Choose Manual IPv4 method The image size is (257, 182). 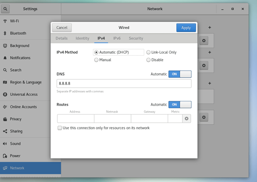[x=96, y=60]
